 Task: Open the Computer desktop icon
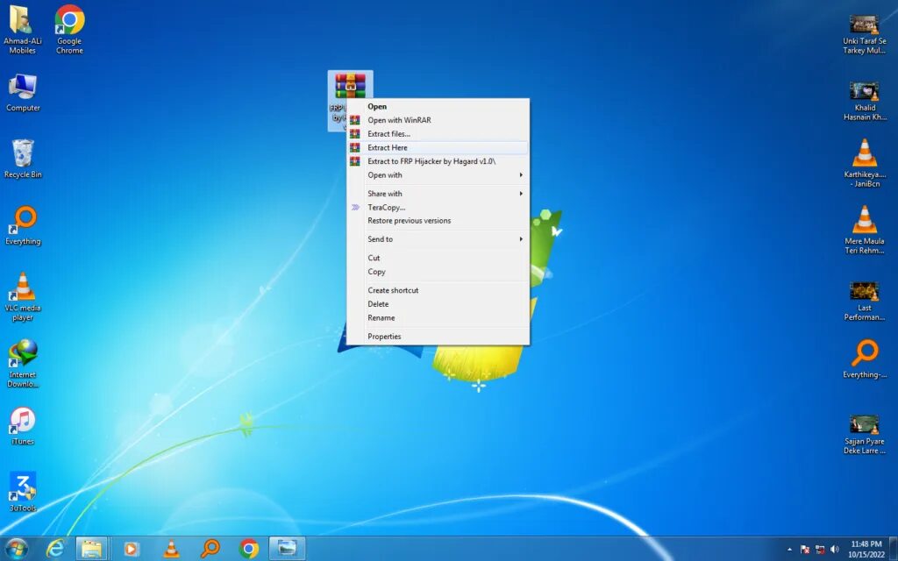tap(22, 88)
